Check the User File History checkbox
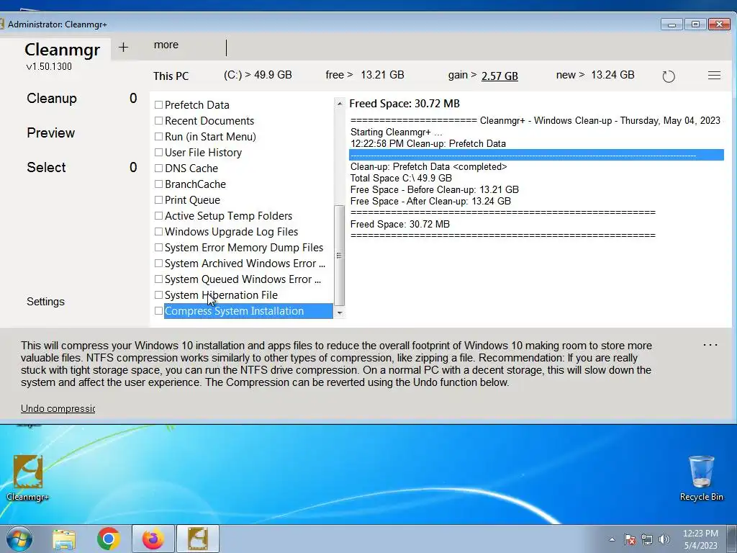The height and width of the screenshot is (553, 737). coord(159,153)
